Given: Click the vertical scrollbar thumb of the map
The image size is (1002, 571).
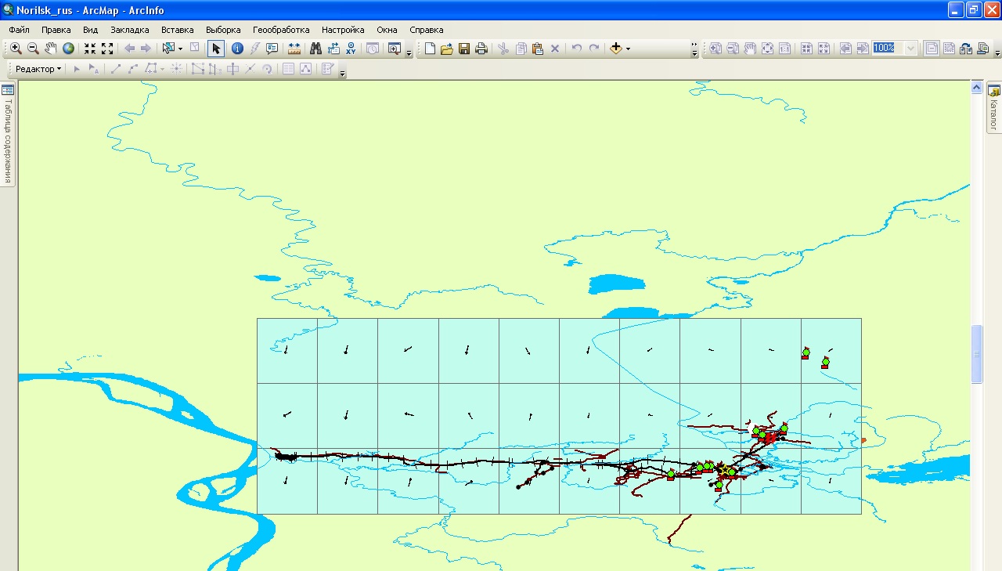Looking at the screenshot, I should [976, 354].
